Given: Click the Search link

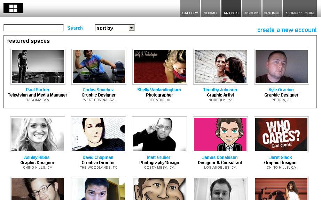Looking at the screenshot, I should point(75,28).
